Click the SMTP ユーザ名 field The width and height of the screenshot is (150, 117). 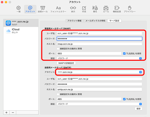coord(99,79)
